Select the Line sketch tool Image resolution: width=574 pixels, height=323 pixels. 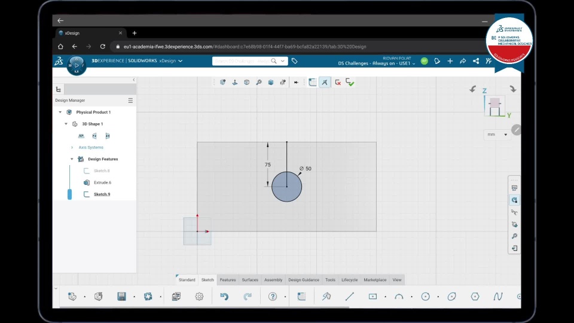pos(350,296)
